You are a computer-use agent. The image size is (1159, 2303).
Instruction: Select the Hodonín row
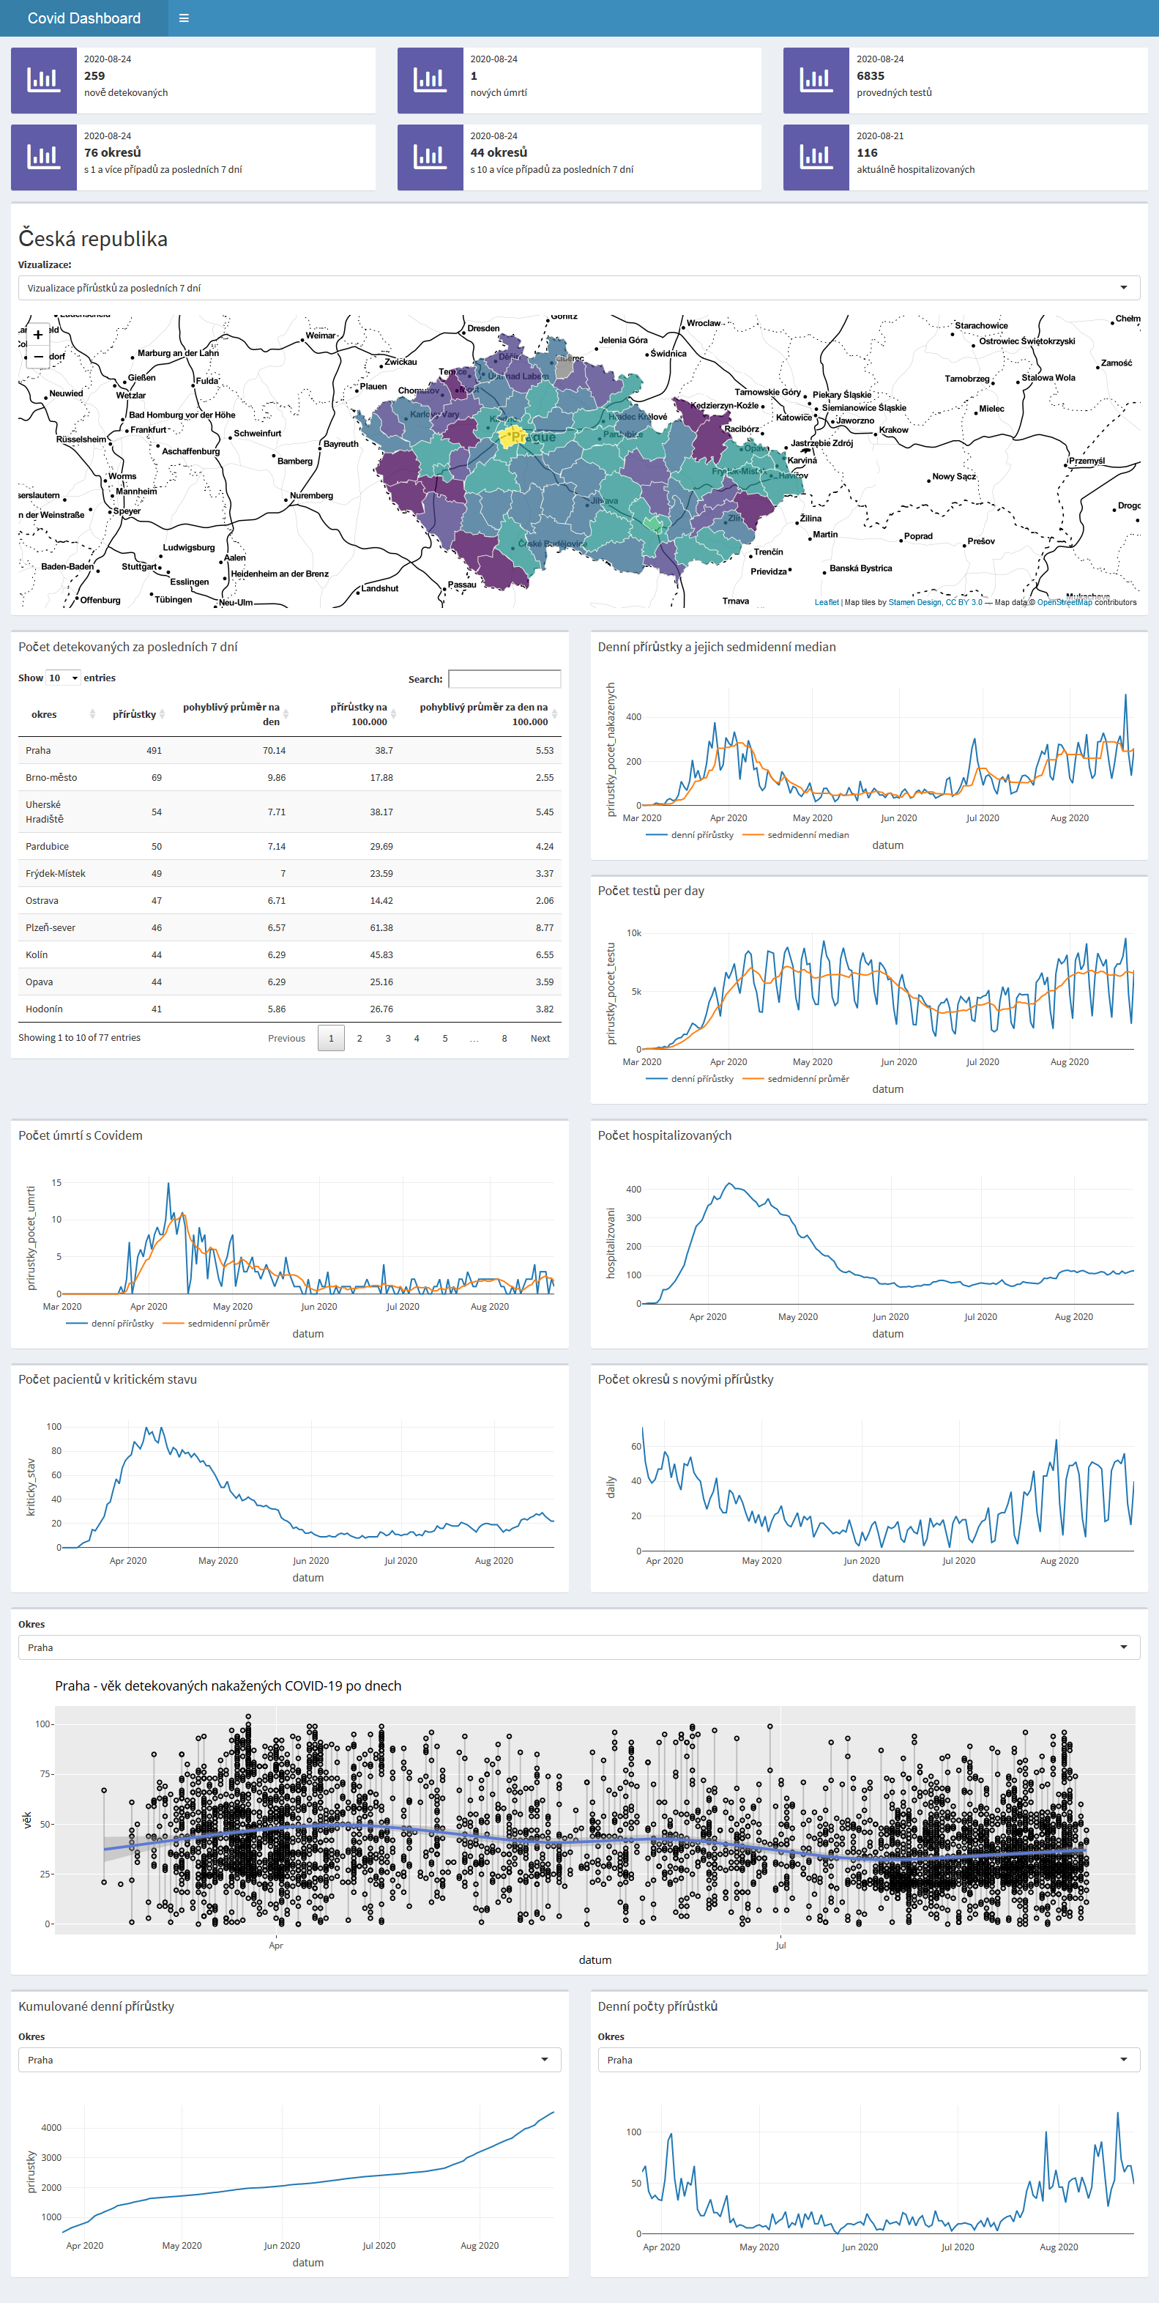click(289, 1009)
